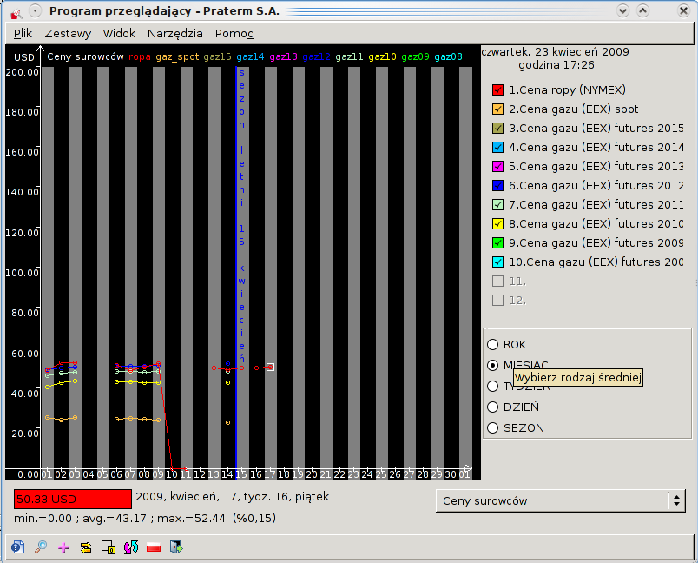Viewport: 698px width, 563px height.
Task: Click the combo box up-down arrows
Action: (x=676, y=501)
